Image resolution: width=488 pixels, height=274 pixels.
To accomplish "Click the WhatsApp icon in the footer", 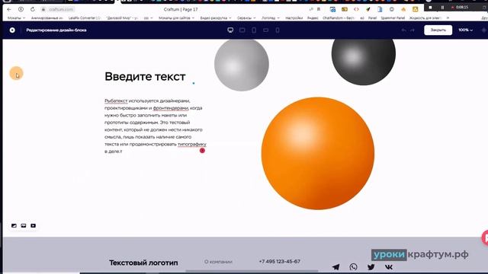I will 353,267.
